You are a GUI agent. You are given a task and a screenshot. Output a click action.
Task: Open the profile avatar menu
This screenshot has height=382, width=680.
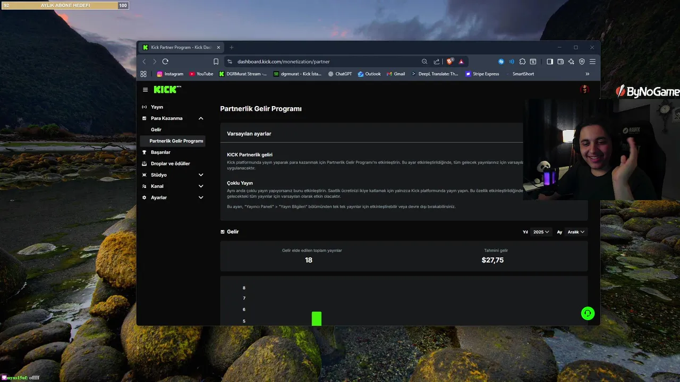584,90
